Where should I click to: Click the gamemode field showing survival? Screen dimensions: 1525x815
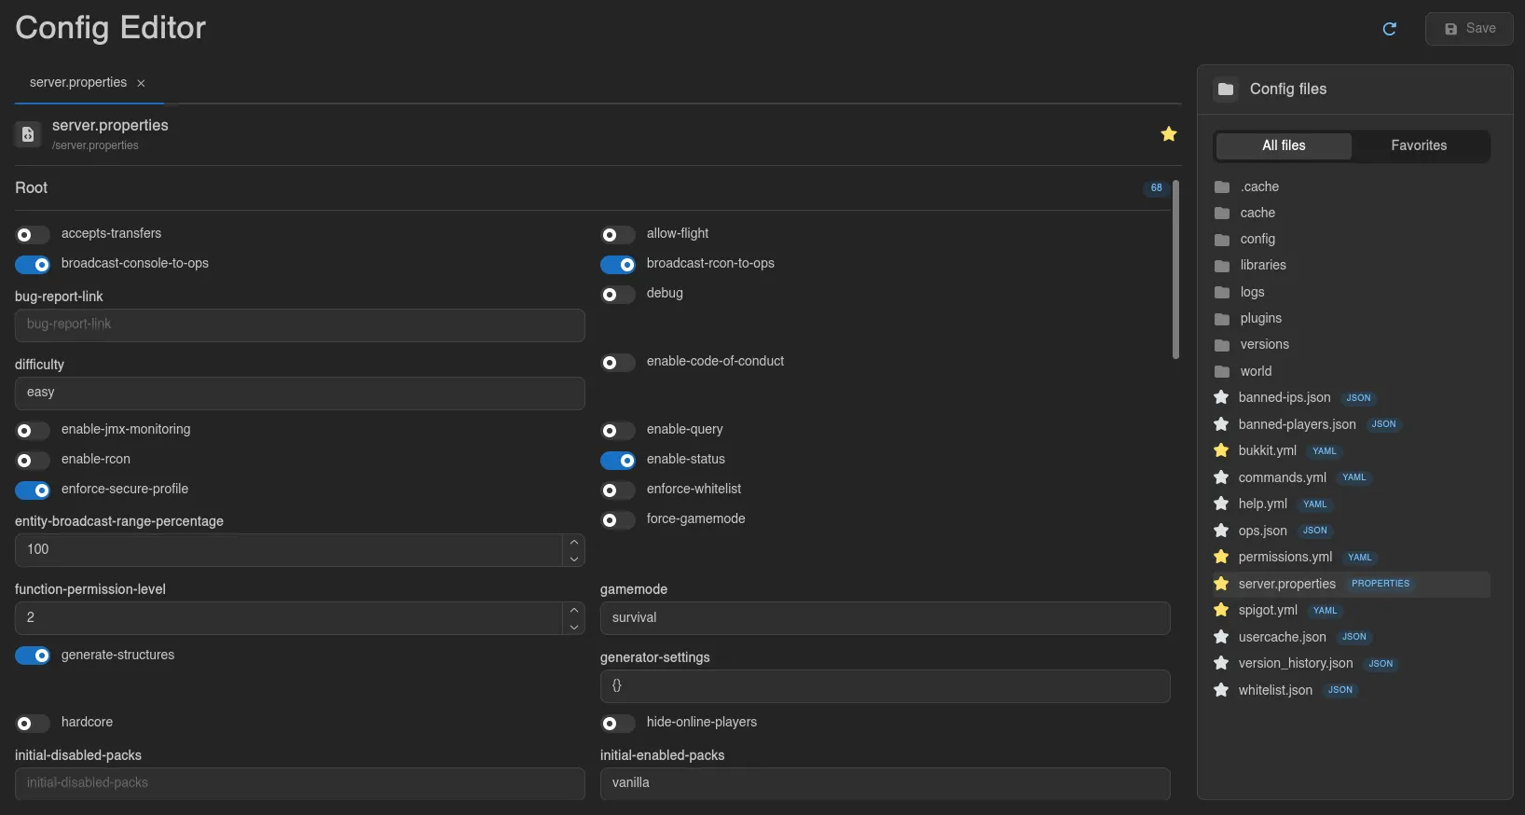[x=886, y=618]
